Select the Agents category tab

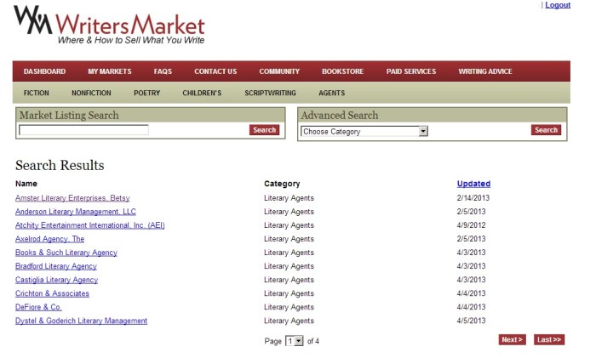331,93
